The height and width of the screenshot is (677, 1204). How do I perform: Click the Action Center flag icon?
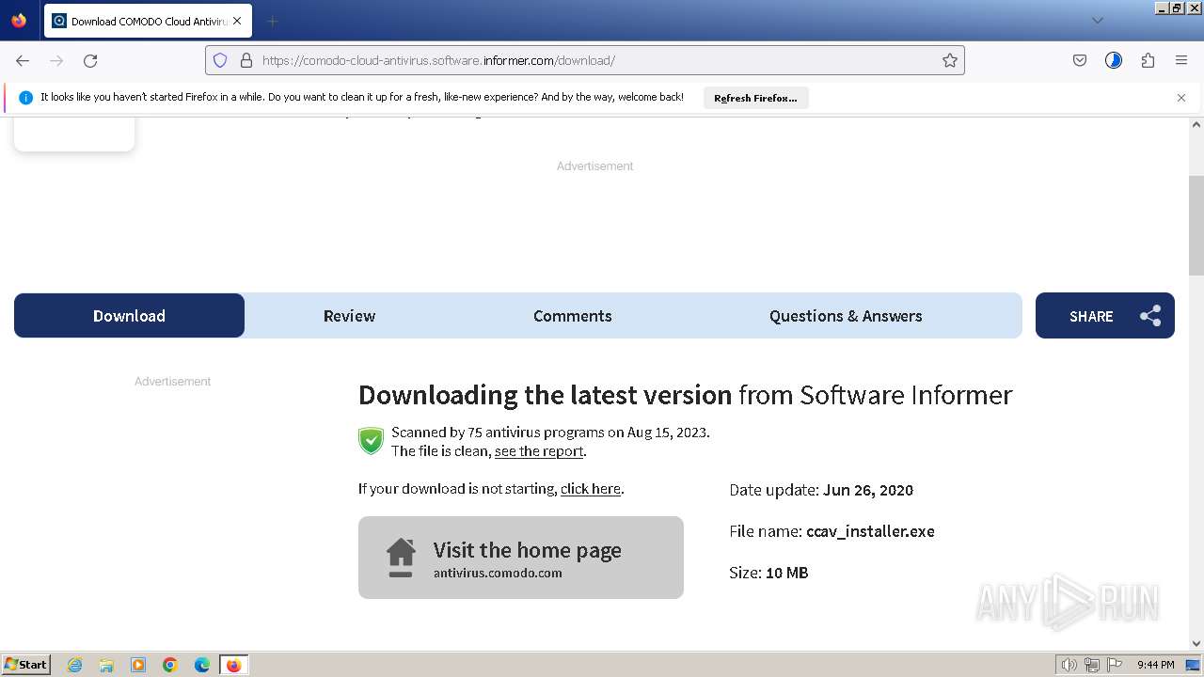[x=1115, y=665]
